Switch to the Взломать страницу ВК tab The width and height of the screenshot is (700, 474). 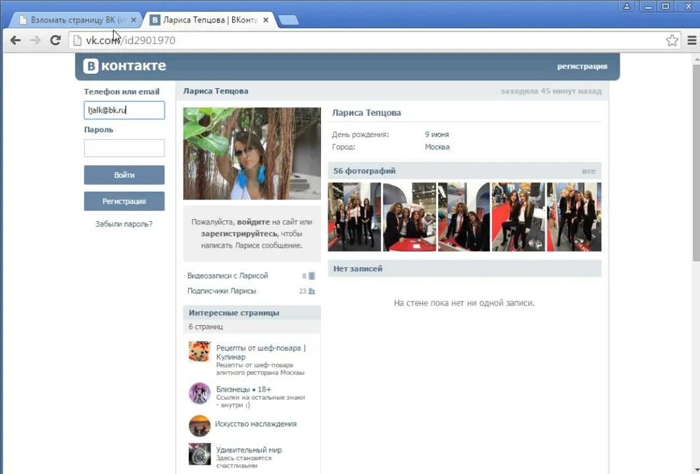pos(76,20)
